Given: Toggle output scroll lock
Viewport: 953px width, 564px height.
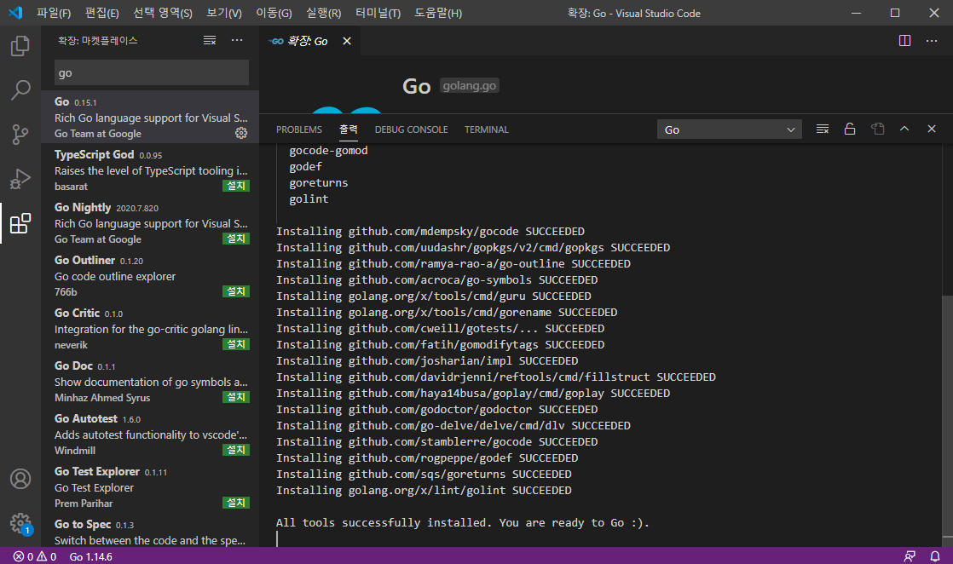Looking at the screenshot, I should click(x=850, y=129).
